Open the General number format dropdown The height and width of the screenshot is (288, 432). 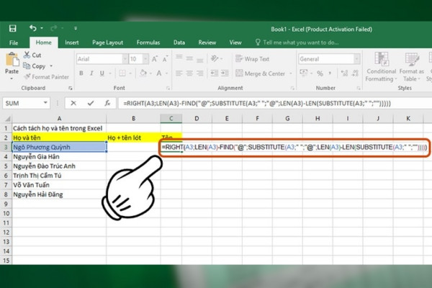357,59
